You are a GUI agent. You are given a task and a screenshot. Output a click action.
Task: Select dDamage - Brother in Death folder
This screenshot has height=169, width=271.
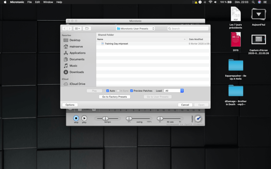(x=236, y=91)
